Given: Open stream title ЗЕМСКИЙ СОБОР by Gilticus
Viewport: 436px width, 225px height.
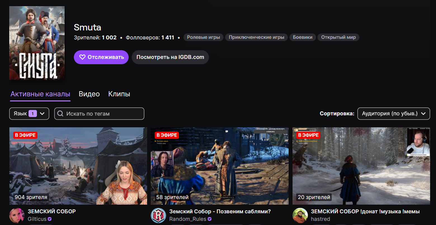Looking at the screenshot, I should click(x=52, y=211).
